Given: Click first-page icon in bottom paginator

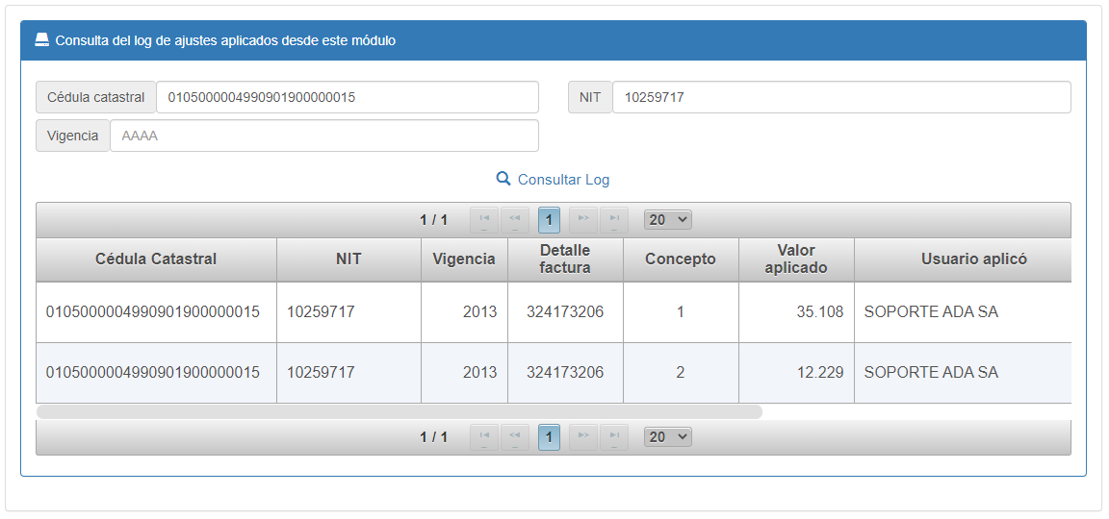Looking at the screenshot, I should [484, 437].
